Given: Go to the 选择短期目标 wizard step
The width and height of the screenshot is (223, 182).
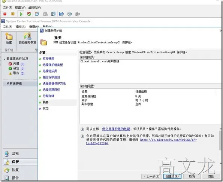Looking at the screenshot, I should (x=51, y=90).
